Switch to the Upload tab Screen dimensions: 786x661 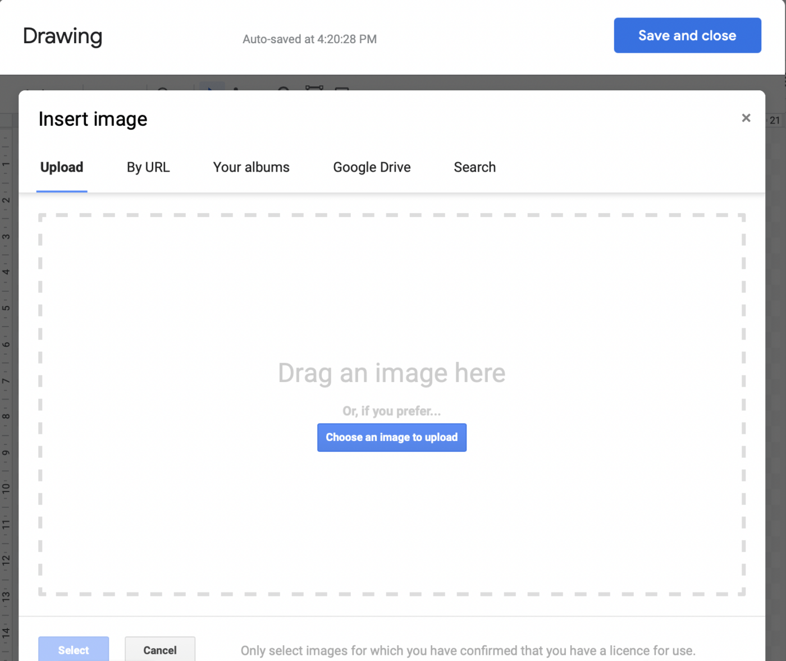pos(62,167)
